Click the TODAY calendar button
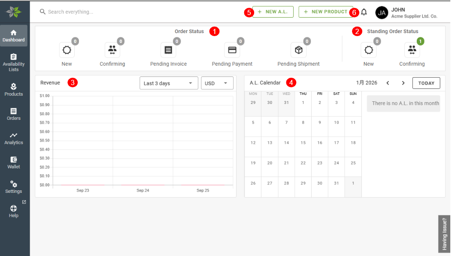Image resolution: width=452 pixels, height=256 pixels. click(426, 83)
